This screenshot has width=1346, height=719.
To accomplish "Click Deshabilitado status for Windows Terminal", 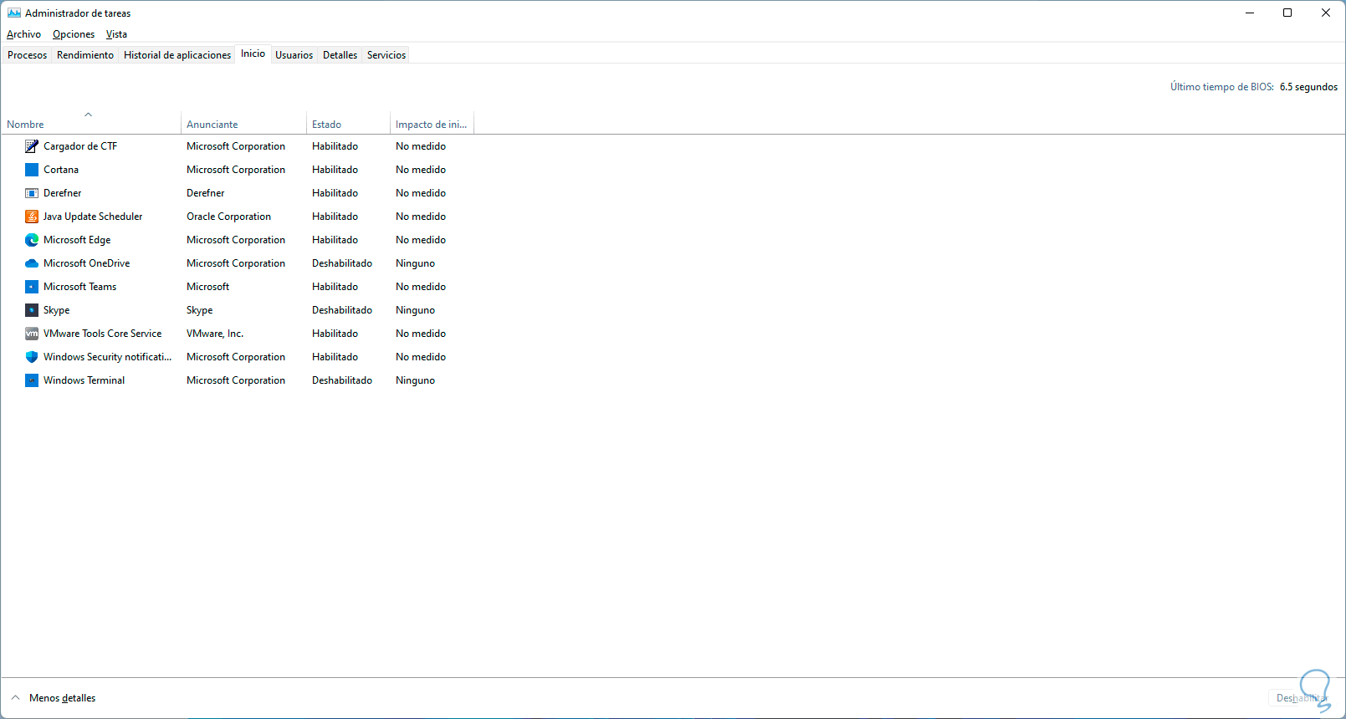I will 342,380.
